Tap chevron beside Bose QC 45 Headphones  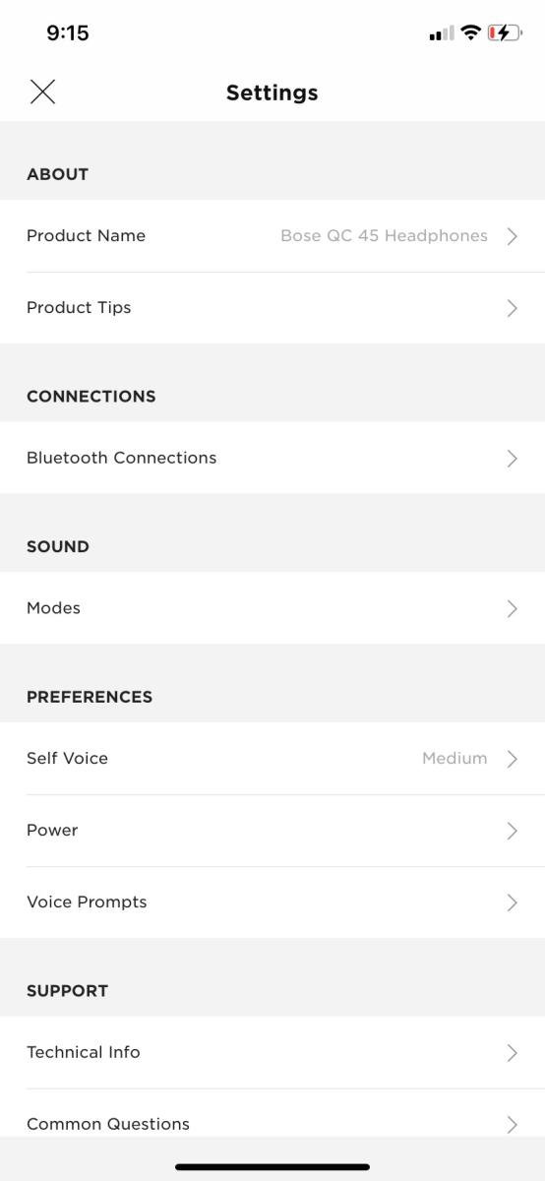pos(512,236)
